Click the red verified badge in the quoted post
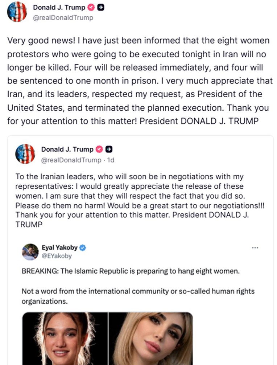This screenshot has height=365, width=277. point(100,149)
